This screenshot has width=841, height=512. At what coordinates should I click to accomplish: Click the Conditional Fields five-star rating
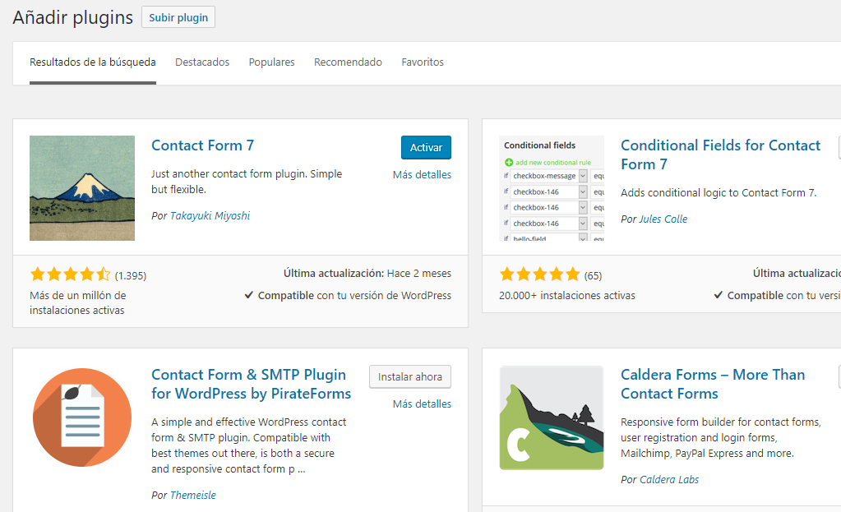point(539,275)
